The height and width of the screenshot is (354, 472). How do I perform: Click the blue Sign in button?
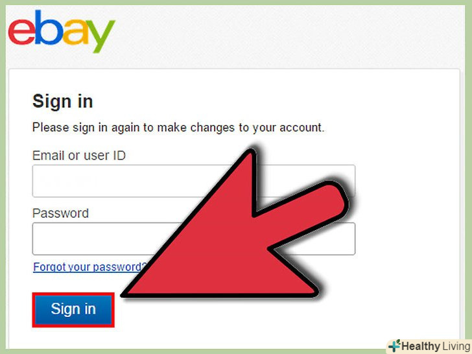tap(73, 309)
